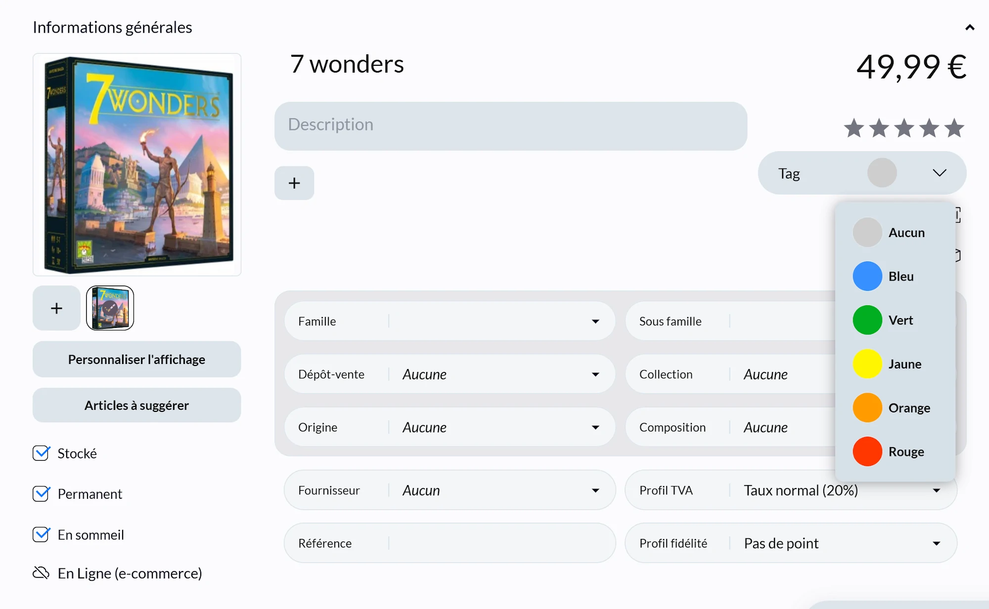Click the plus button below Description

coord(294,183)
